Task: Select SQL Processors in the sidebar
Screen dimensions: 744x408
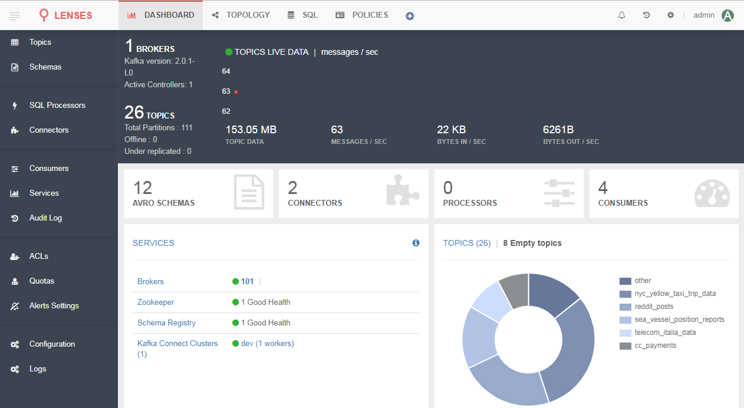Action: [x=57, y=105]
